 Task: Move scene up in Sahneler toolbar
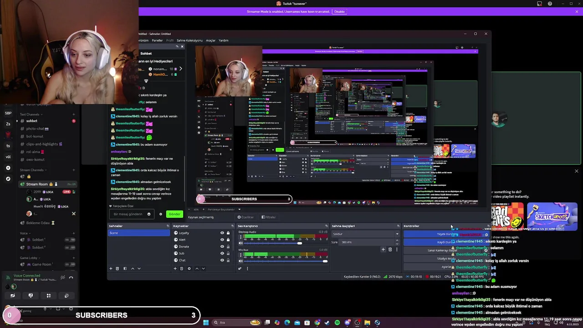pos(133,268)
